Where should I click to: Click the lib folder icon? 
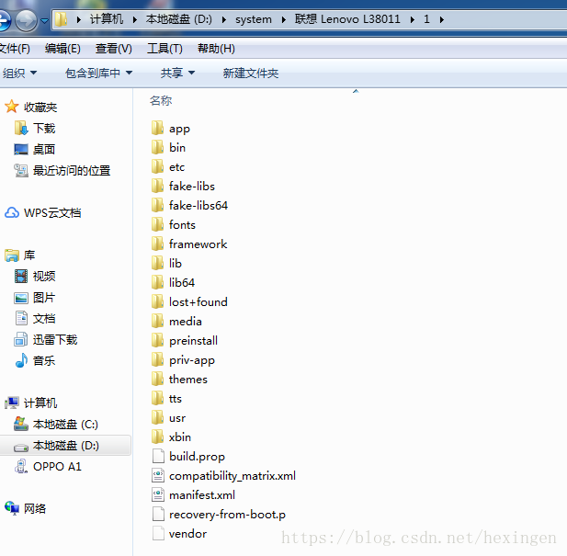click(x=157, y=263)
